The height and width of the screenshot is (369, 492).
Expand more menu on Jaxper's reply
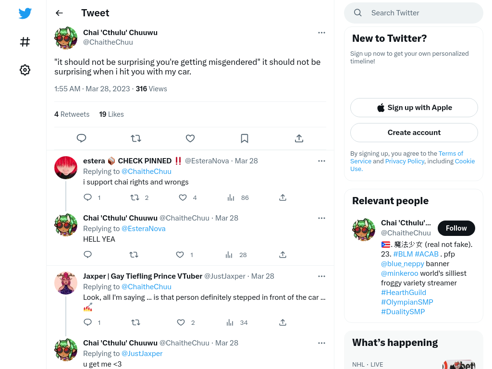click(321, 276)
